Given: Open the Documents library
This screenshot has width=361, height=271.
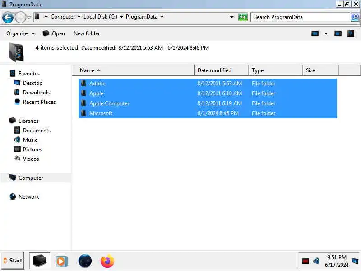Looking at the screenshot, I should click(37, 131).
